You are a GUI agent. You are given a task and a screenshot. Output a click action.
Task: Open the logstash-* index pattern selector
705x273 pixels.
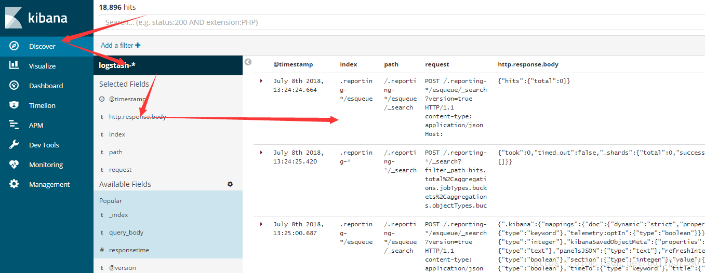[168, 65]
